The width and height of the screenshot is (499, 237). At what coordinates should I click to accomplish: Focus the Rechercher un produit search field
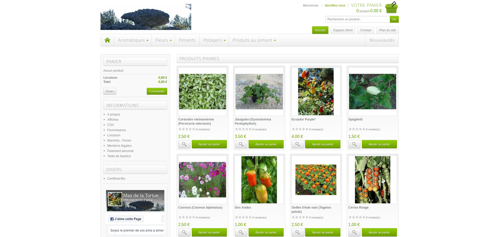(357, 19)
